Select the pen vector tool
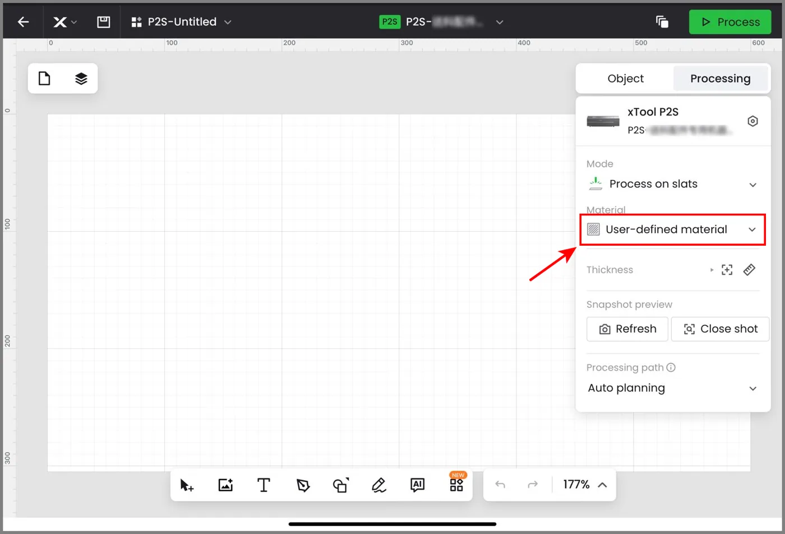This screenshot has height=534, width=785. tap(303, 485)
